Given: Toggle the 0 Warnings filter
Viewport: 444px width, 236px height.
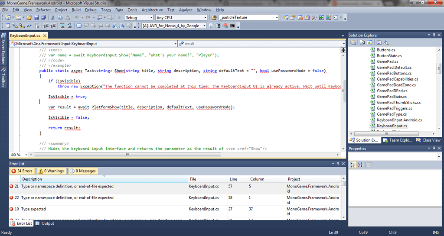Looking at the screenshot, I should (x=51, y=171).
